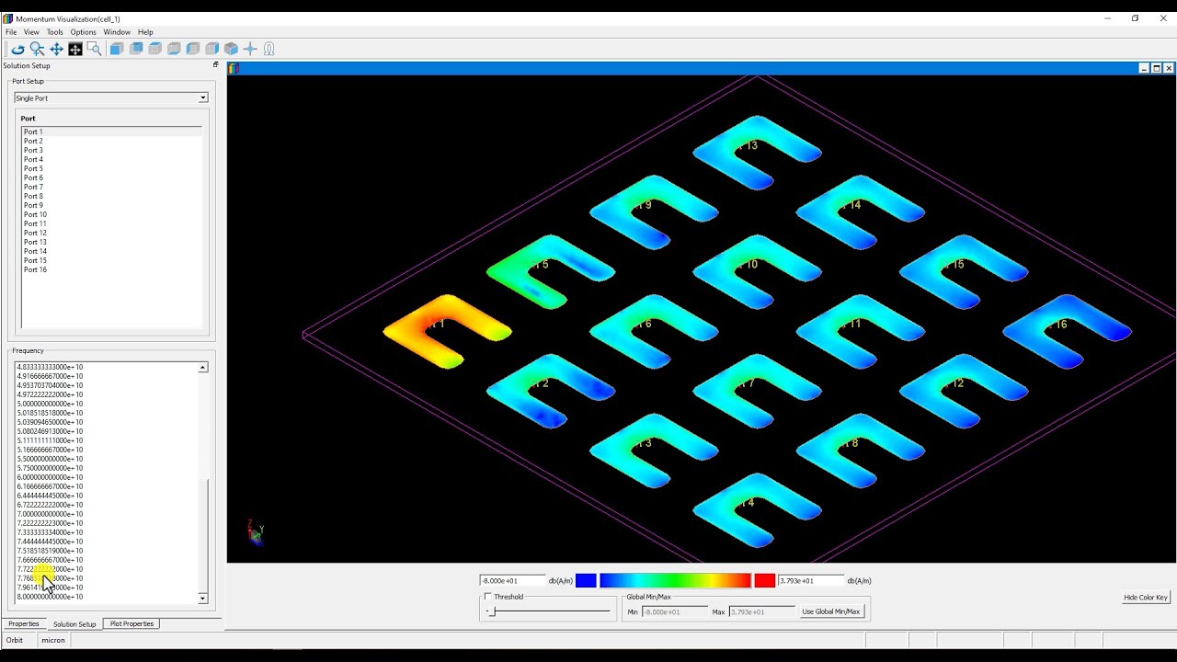Open the Options menu
The width and height of the screenshot is (1177, 662).
click(83, 32)
